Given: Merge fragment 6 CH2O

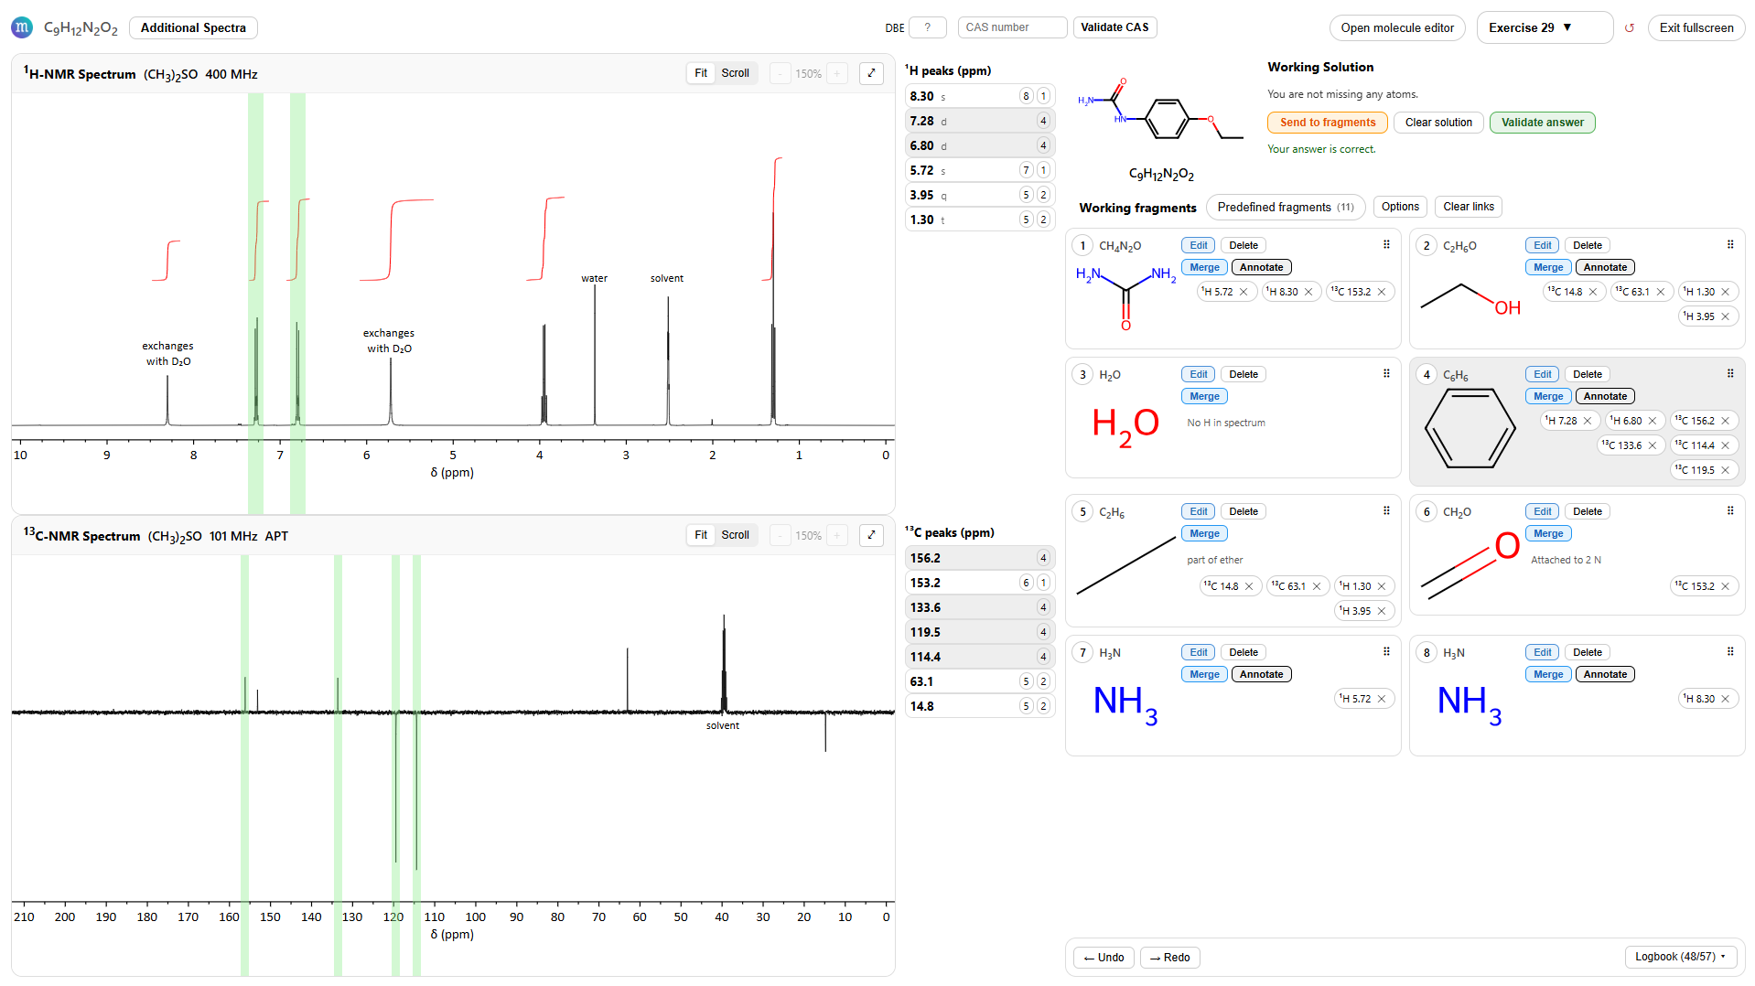Looking at the screenshot, I should click(x=1548, y=533).
